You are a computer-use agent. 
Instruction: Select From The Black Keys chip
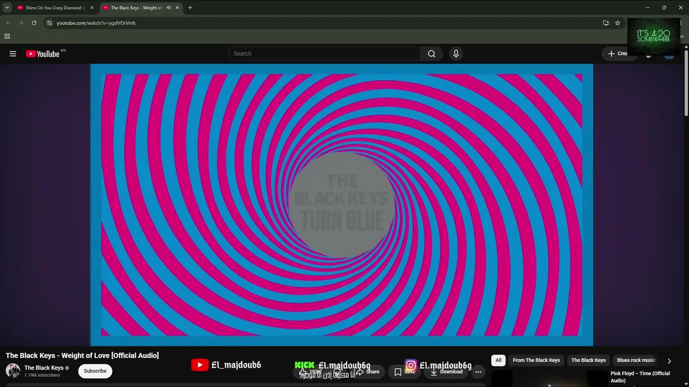click(x=536, y=360)
